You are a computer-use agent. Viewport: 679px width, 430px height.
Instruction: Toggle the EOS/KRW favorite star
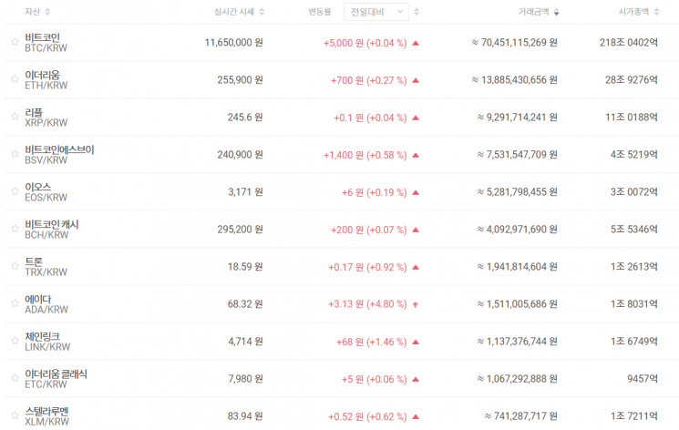15,191
